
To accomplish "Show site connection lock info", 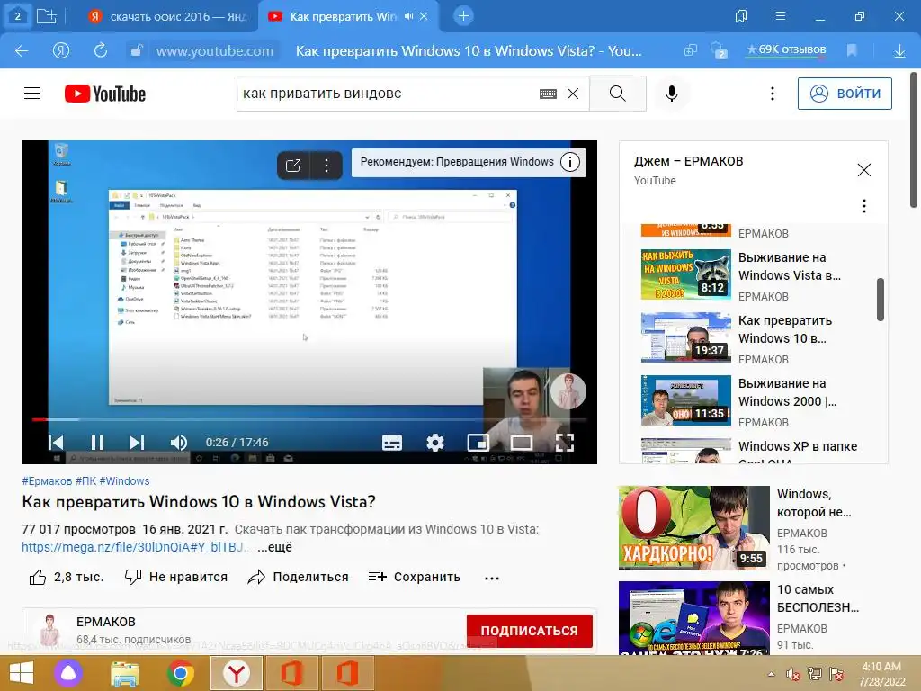I will (136, 51).
